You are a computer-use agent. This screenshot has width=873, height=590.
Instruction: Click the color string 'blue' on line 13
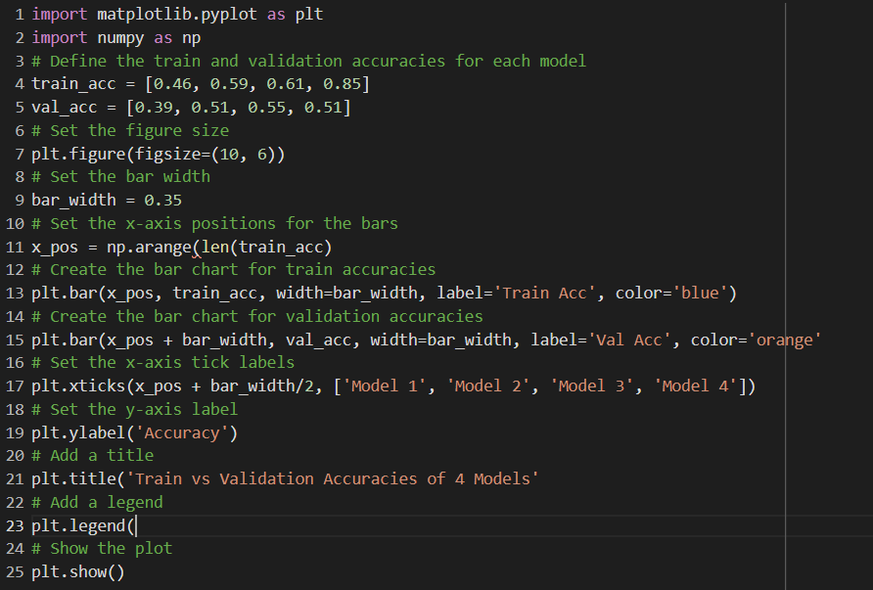coord(700,293)
